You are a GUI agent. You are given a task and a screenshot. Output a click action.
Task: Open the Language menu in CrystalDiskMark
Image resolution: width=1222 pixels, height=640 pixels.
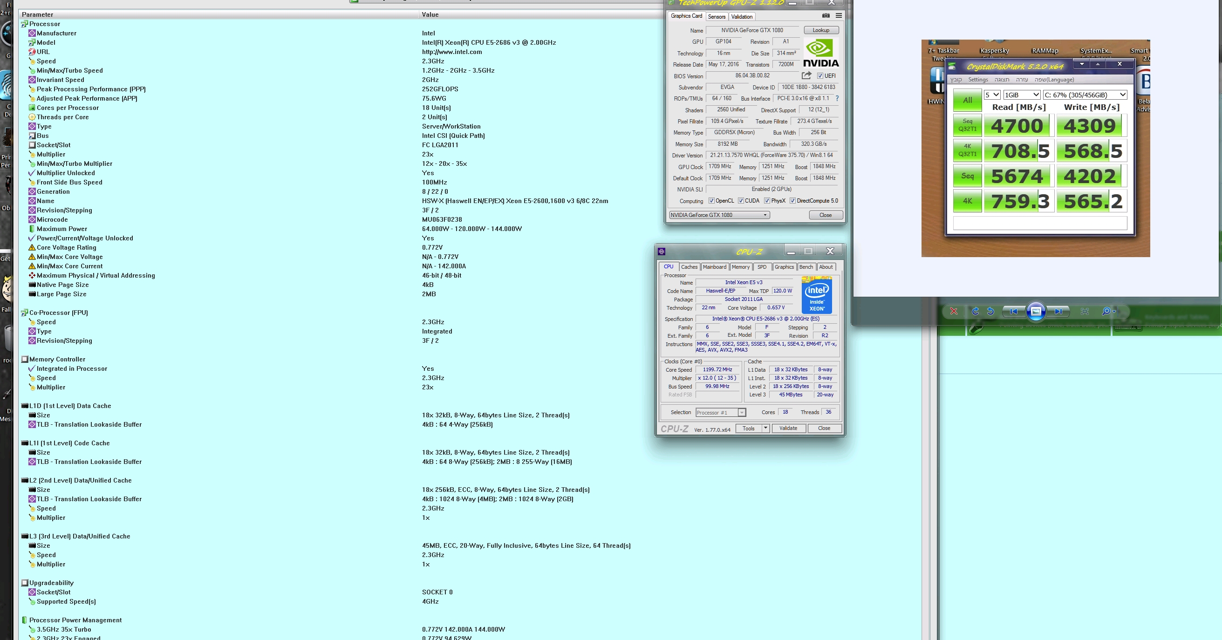point(1054,80)
